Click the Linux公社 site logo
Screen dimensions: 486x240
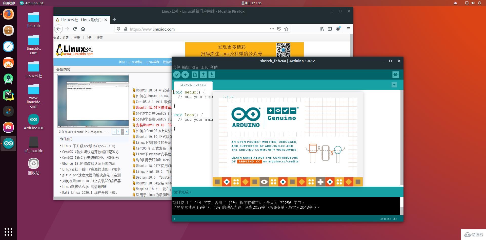tap(75, 50)
